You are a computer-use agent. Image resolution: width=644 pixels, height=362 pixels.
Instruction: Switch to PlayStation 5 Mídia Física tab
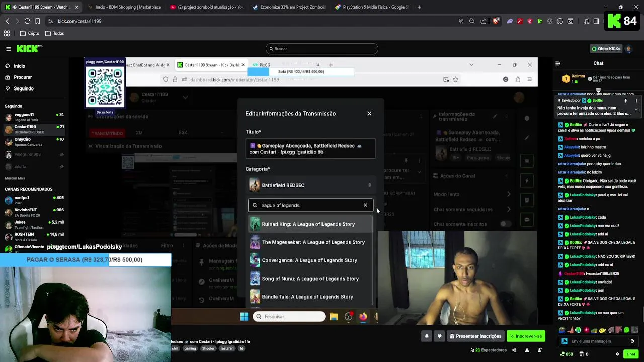coord(372,7)
